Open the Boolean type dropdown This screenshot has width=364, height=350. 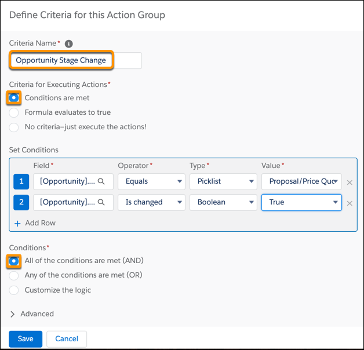point(223,202)
